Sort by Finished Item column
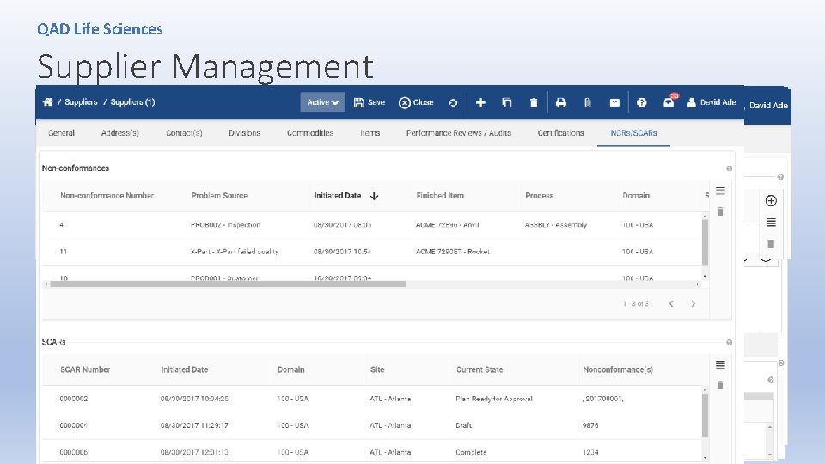The width and height of the screenshot is (825, 464). (x=440, y=196)
